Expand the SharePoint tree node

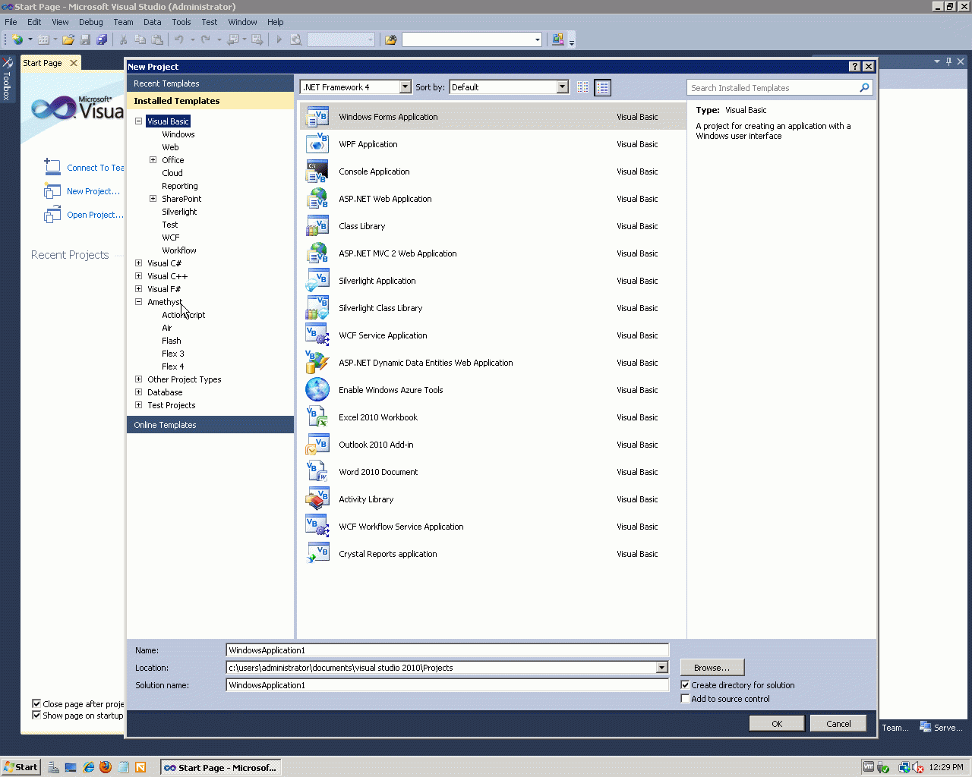153,199
